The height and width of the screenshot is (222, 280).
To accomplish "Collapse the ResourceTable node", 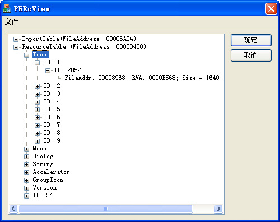I will pyautogui.click(x=16, y=47).
